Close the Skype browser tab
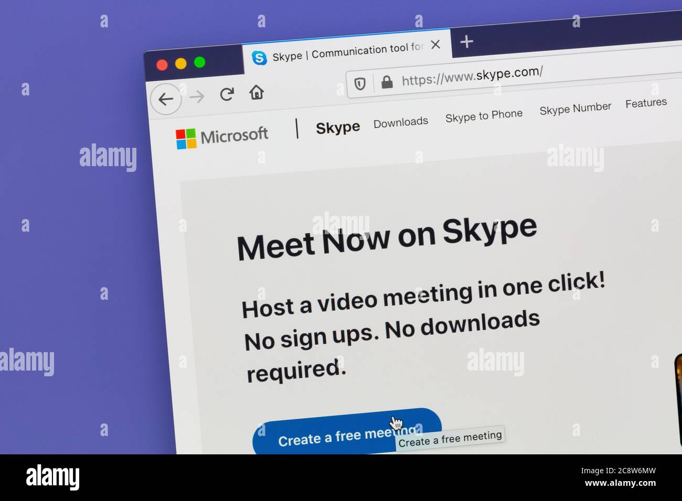Image resolution: width=682 pixels, height=501 pixels. click(435, 45)
